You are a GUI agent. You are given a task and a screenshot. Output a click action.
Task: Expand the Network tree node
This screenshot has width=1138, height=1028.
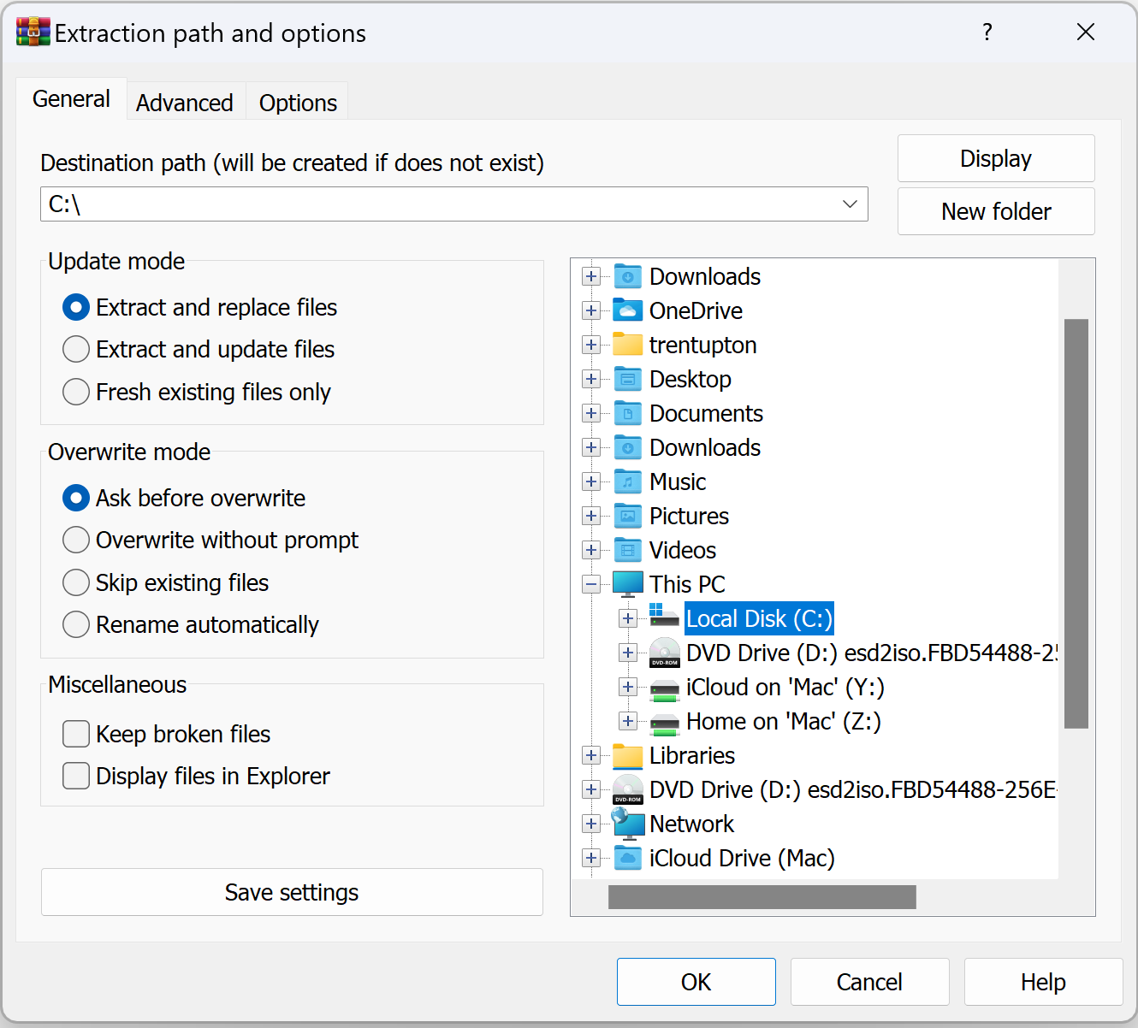coord(591,824)
